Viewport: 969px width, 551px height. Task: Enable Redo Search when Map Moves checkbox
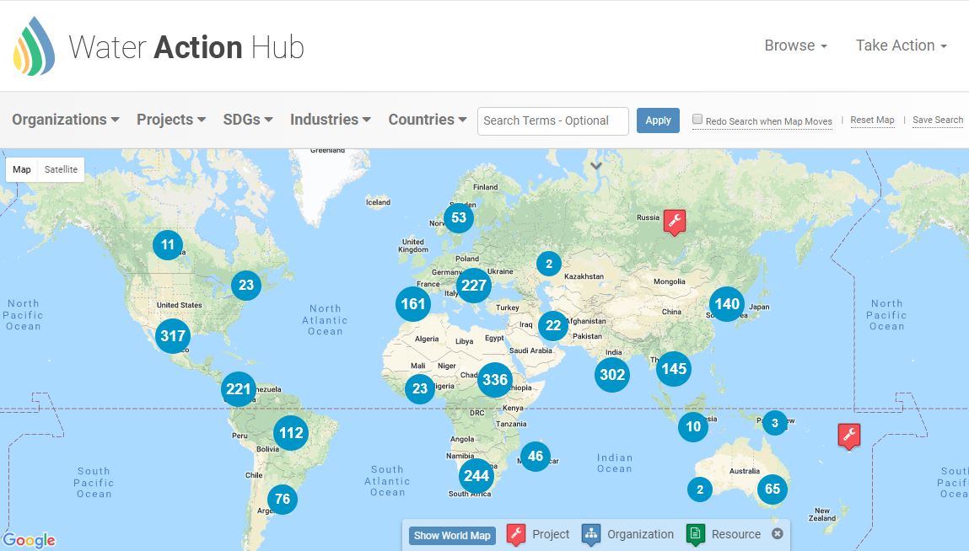pyautogui.click(x=697, y=120)
